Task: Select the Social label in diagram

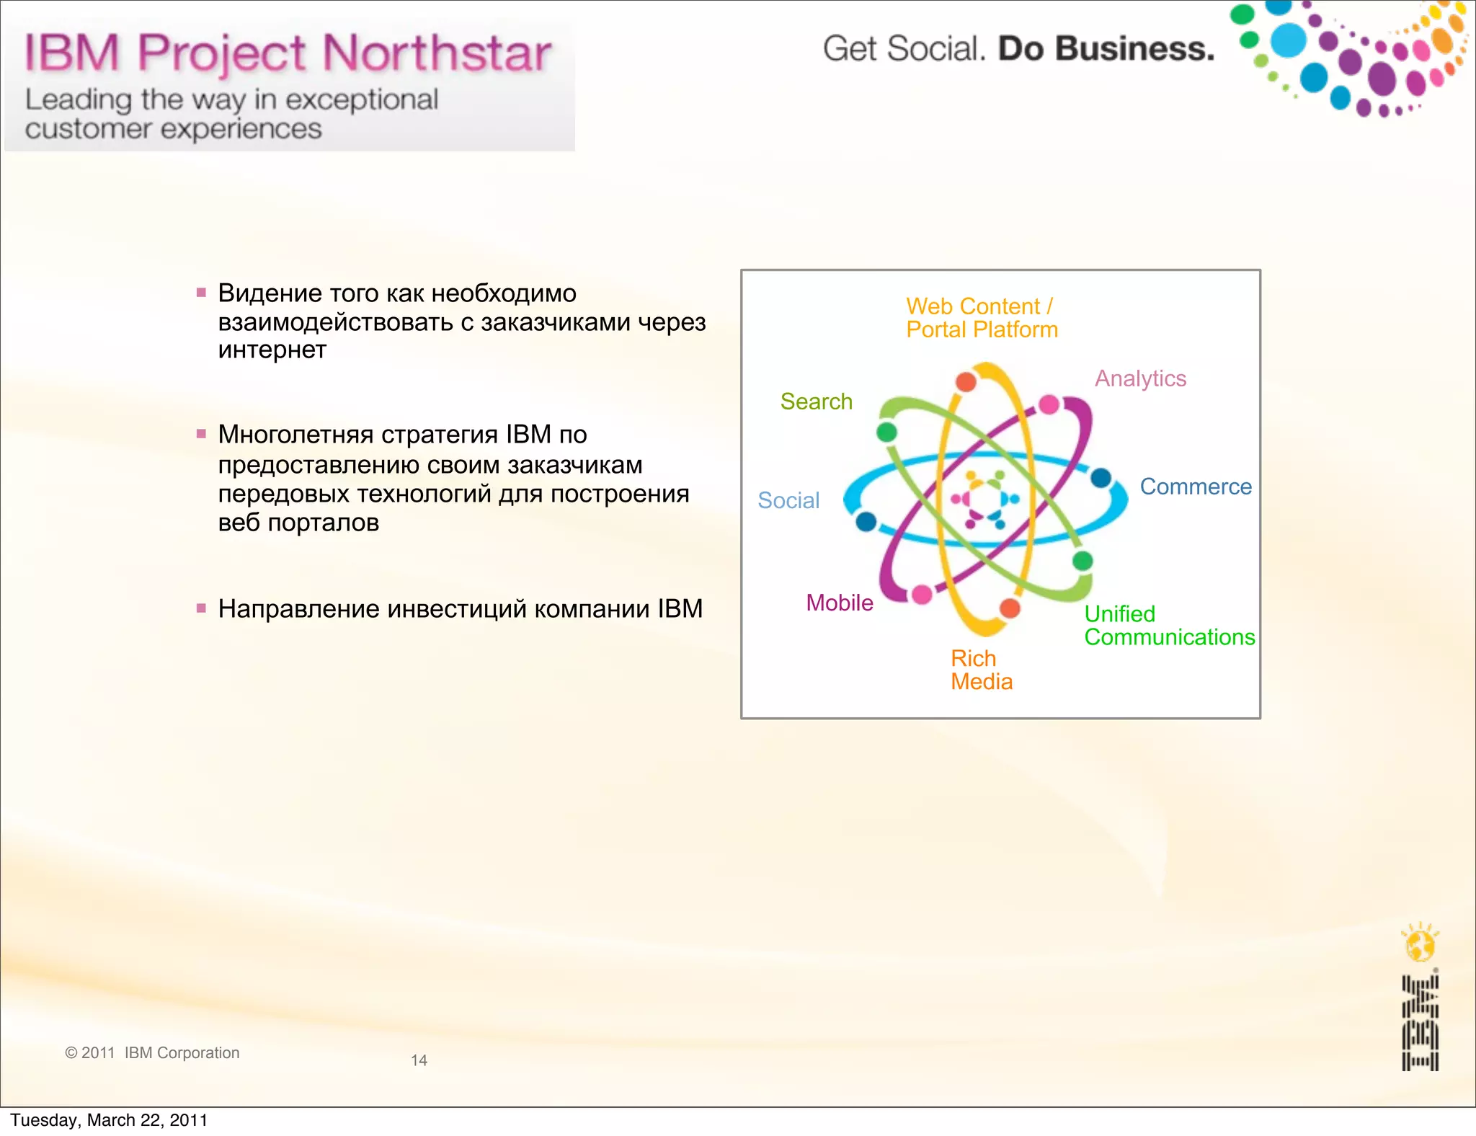Action: click(x=788, y=500)
